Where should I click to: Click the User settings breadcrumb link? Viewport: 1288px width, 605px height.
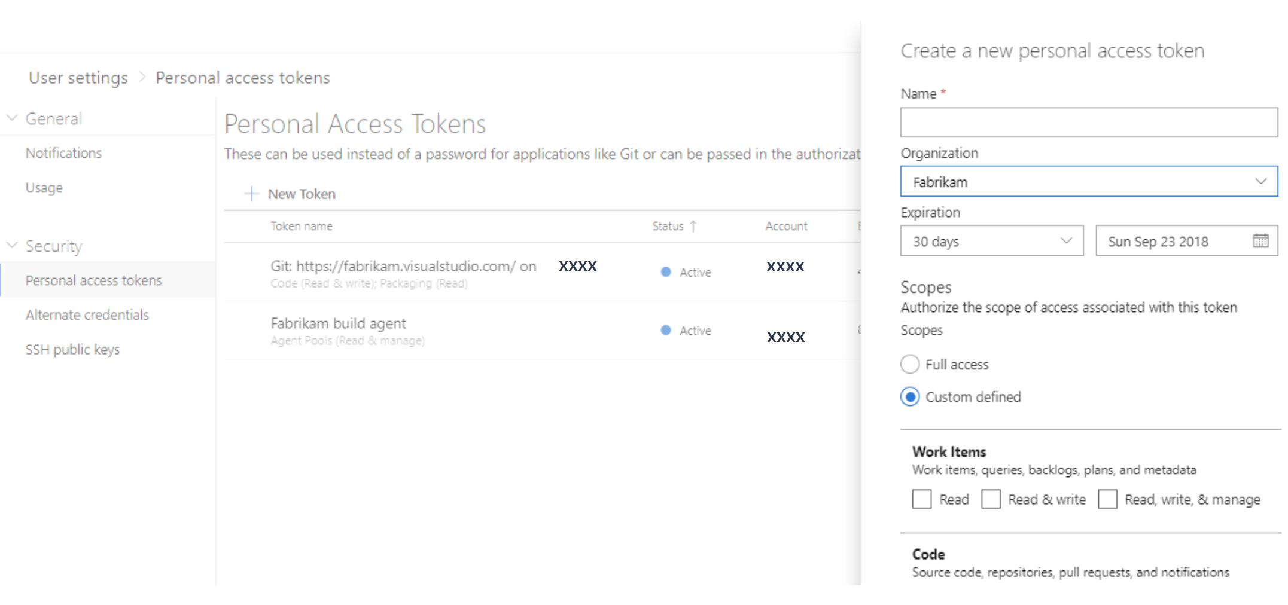(78, 78)
